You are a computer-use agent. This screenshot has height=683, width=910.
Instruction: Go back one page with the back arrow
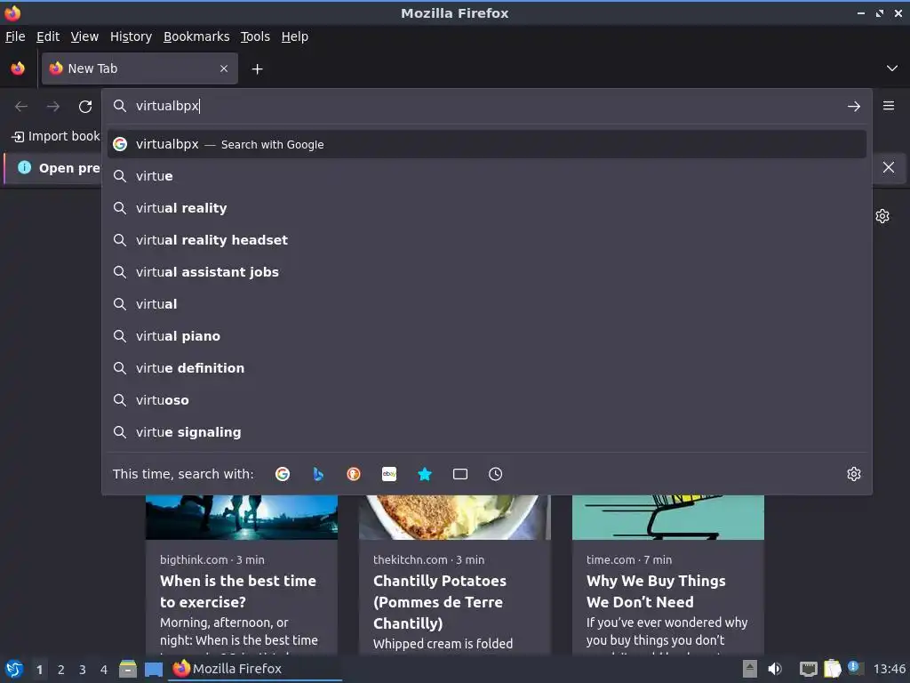pyautogui.click(x=21, y=107)
